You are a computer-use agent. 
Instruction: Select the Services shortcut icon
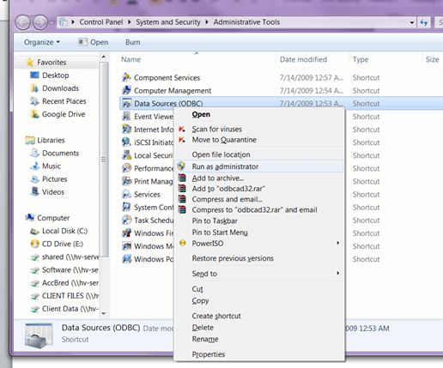click(x=126, y=194)
